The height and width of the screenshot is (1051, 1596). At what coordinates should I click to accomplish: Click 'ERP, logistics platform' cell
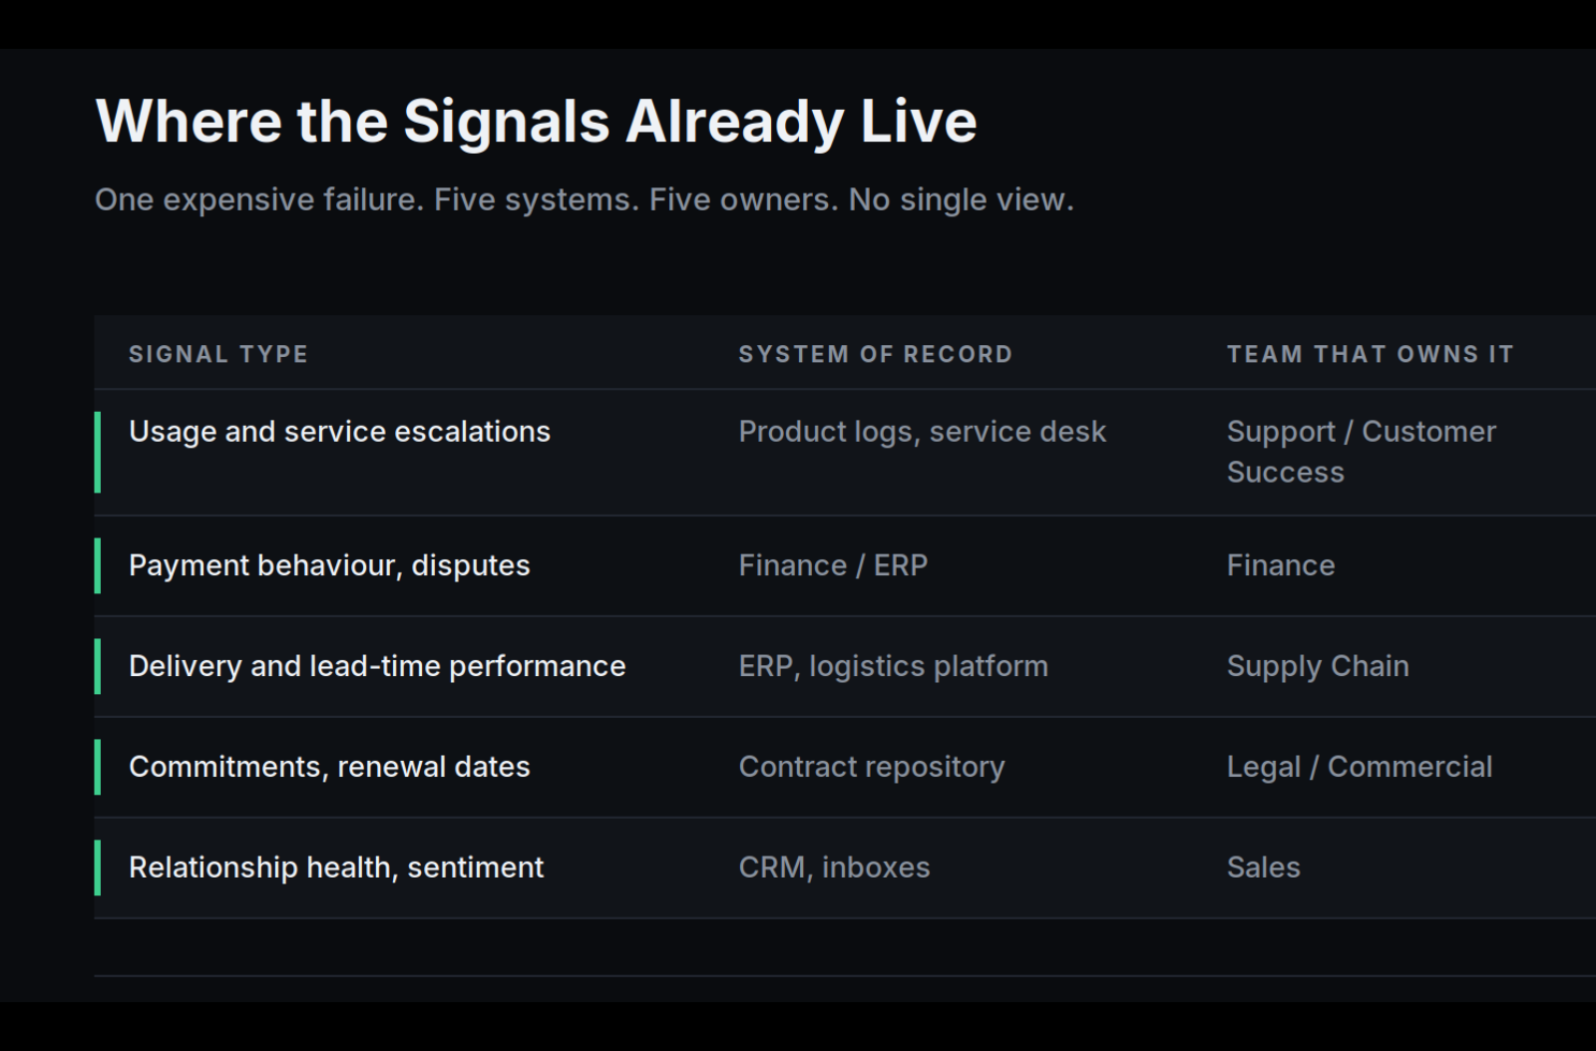tap(893, 666)
